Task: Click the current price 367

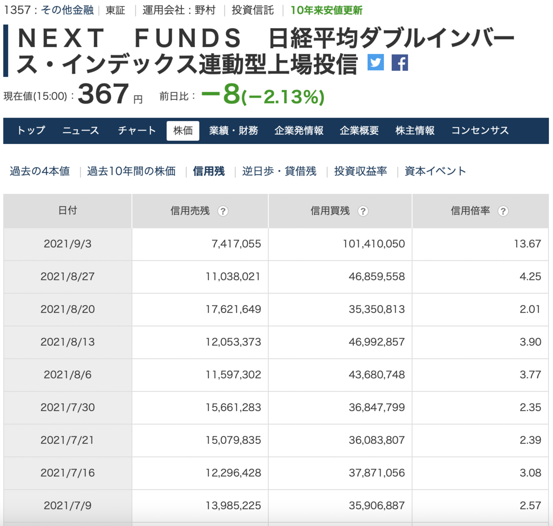Action: [x=103, y=94]
